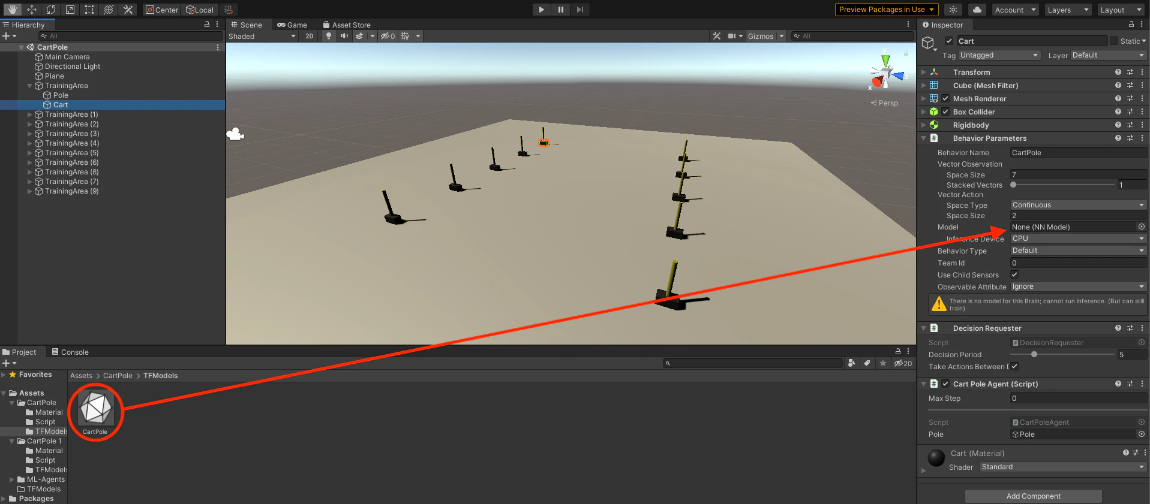Toggle Use Child Sensors checkbox
Screen dimensions: 1150x504
point(1014,274)
